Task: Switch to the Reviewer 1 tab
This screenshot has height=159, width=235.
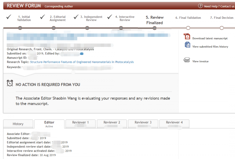Action: click(x=80, y=124)
